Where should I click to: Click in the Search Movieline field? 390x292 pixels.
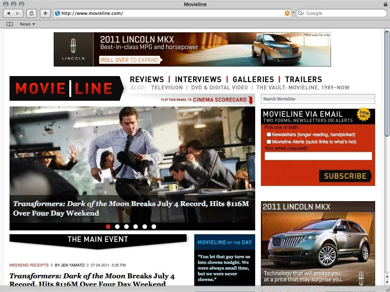tap(318, 99)
